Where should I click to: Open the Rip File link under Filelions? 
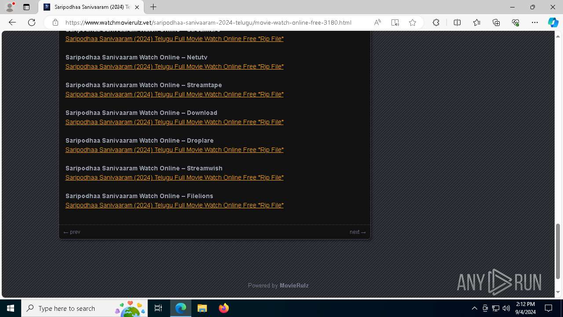(x=175, y=205)
